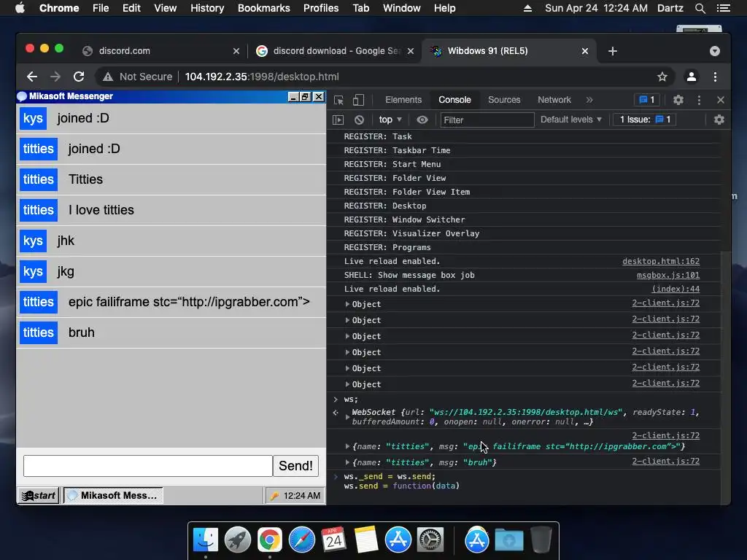Open the Default levels dropdown

point(570,120)
